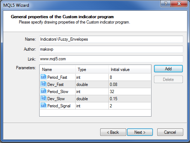Screen dimensions: 190x143
Task: Open type cell int for Period_Signal
Action: [92, 106]
